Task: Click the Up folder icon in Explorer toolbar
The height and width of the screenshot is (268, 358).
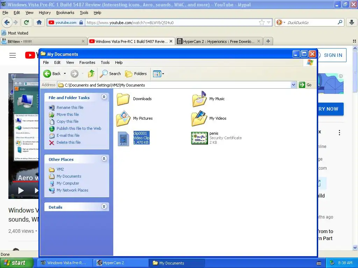Action: coord(91,74)
